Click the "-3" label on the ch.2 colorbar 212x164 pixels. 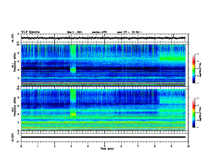coord(197,98)
